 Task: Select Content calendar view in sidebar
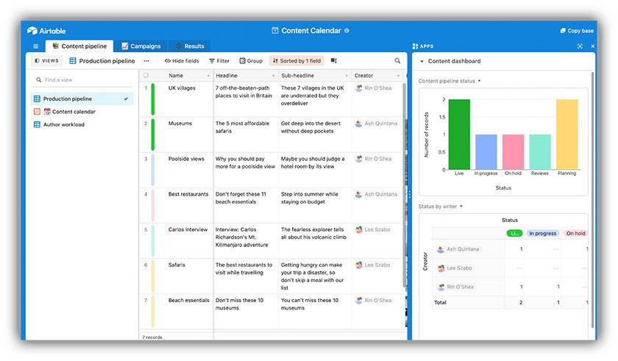pyautogui.click(x=82, y=112)
